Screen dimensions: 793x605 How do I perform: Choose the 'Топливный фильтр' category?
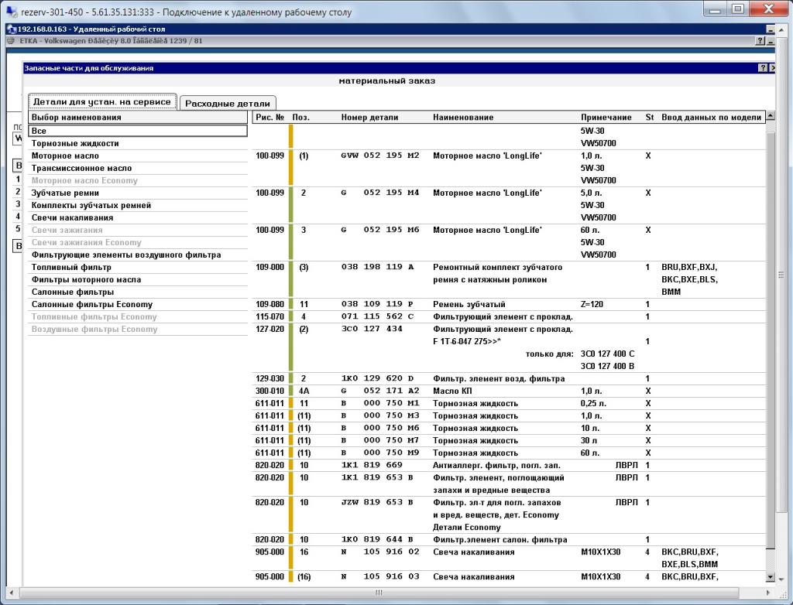point(138,267)
